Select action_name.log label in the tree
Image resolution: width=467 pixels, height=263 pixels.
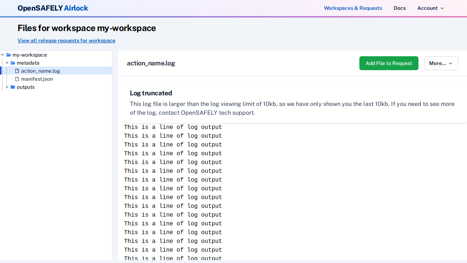(40, 71)
